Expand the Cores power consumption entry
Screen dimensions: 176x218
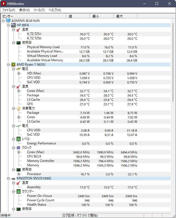tap(19, 117)
